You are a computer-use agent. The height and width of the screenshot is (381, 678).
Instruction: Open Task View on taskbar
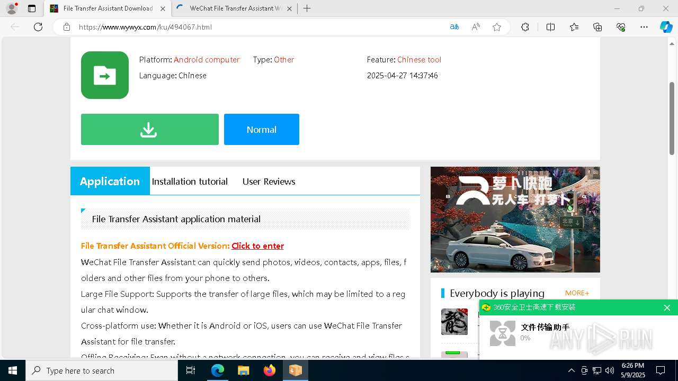point(191,370)
